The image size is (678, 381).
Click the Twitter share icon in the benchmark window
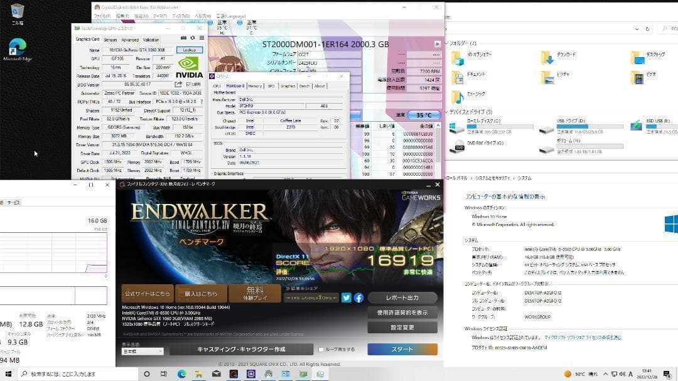(347, 298)
